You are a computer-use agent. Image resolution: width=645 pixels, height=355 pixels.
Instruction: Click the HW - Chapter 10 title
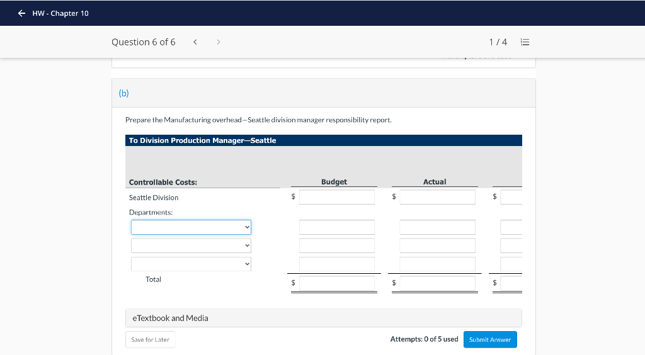pyautogui.click(x=60, y=13)
